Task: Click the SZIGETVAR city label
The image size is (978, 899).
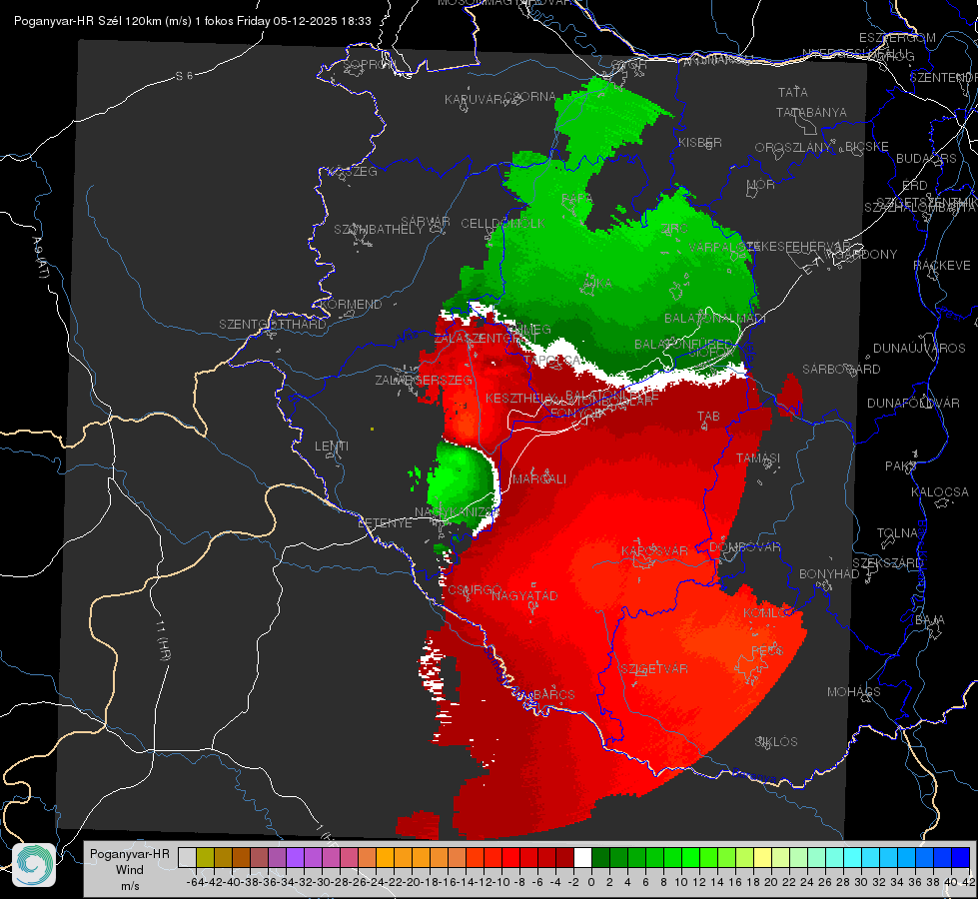Action: tap(654, 669)
